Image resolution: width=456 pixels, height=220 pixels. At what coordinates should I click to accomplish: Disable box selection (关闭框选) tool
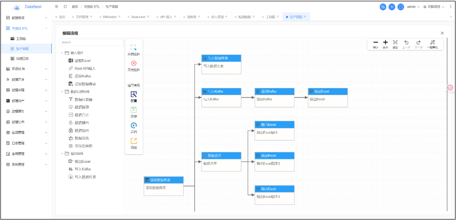pos(134,63)
